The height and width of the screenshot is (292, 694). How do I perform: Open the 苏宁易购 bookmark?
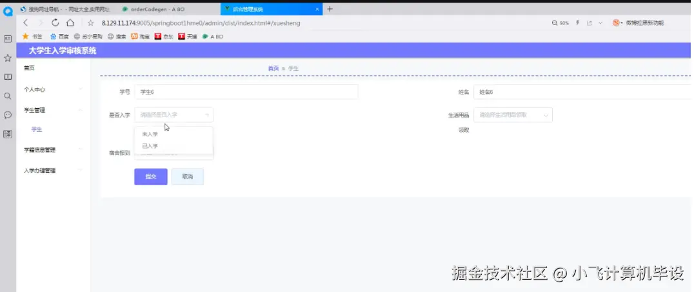pos(88,37)
